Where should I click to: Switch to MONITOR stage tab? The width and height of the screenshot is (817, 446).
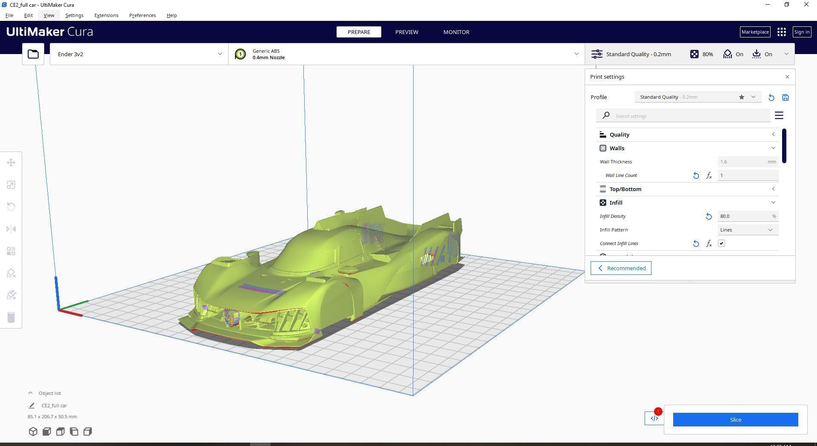(456, 32)
